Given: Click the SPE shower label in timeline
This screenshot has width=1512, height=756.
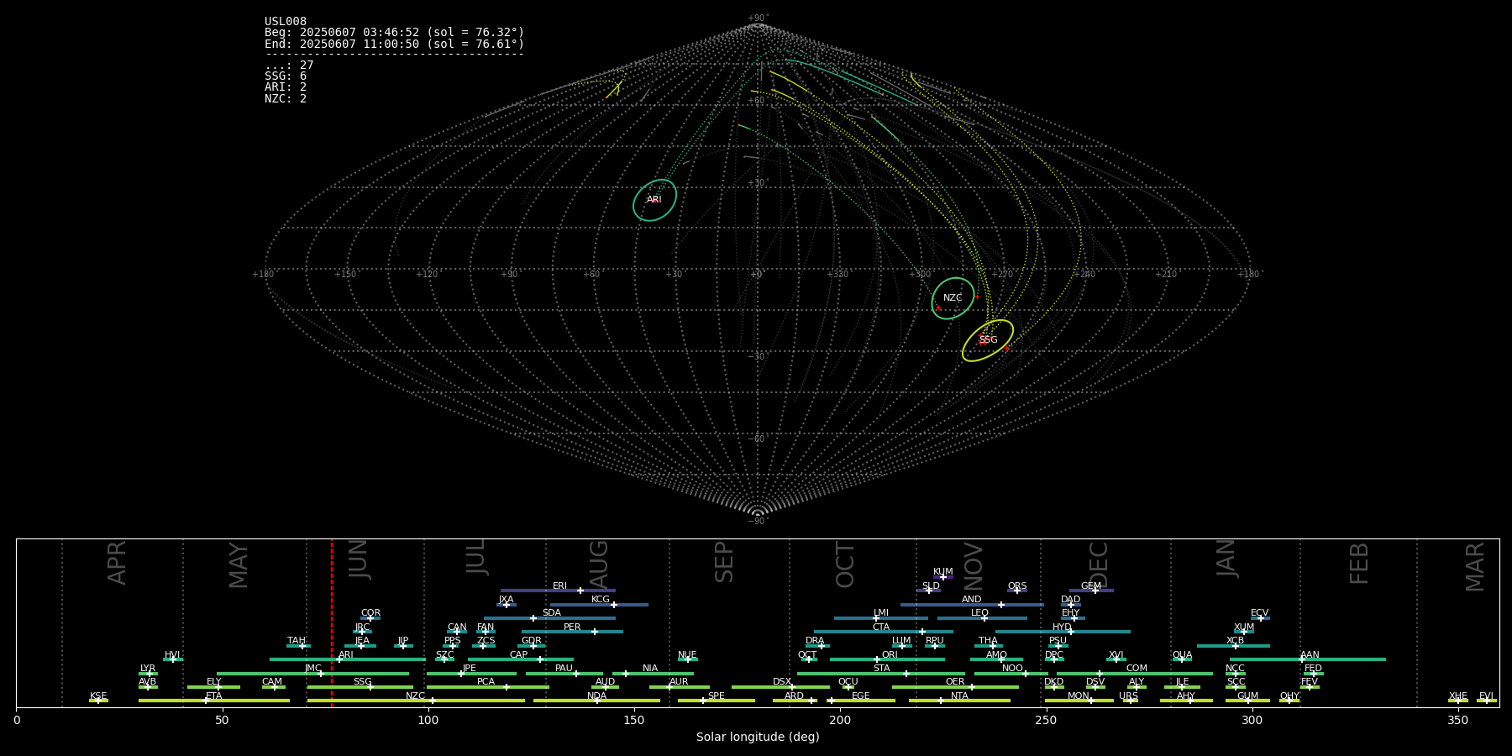Looking at the screenshot, I should [716, 696].
